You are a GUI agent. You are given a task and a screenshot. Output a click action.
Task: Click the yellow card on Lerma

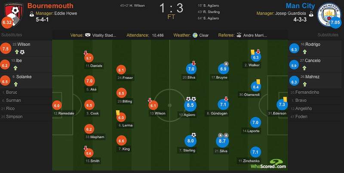pyautogui.click(x=117, y=111)
